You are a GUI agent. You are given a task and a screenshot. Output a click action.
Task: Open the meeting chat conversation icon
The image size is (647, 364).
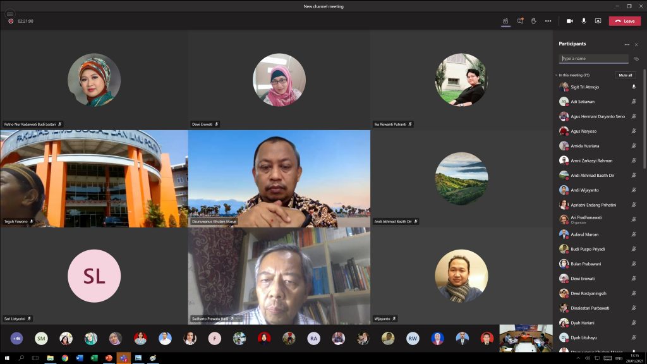pyautogui.click(x=520, y=21)
